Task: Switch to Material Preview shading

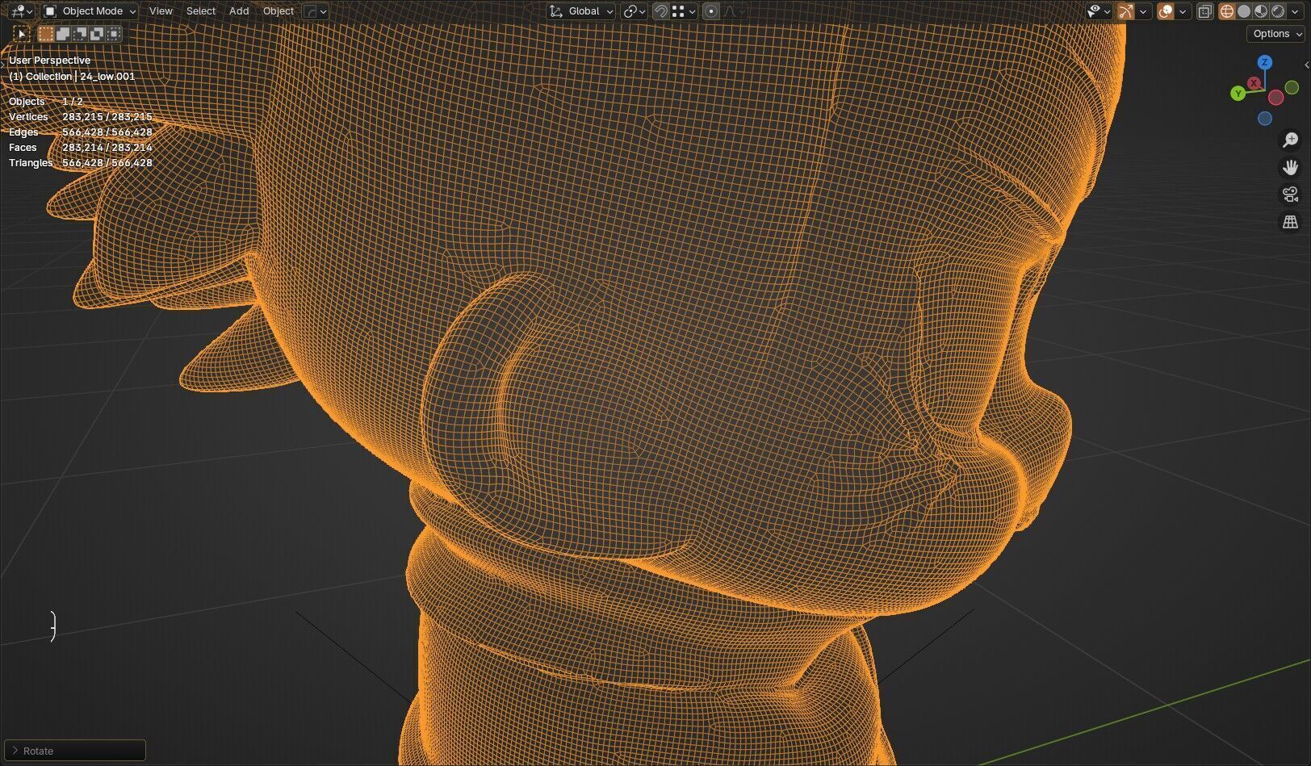Action: pos(1261,11)
